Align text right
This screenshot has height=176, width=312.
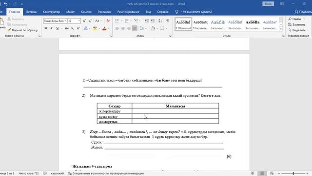129,28
